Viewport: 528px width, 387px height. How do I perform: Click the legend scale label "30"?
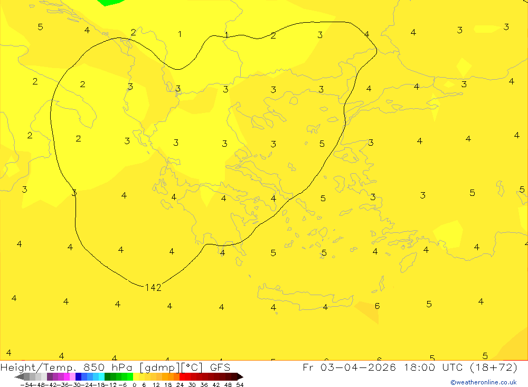point(192,385)
